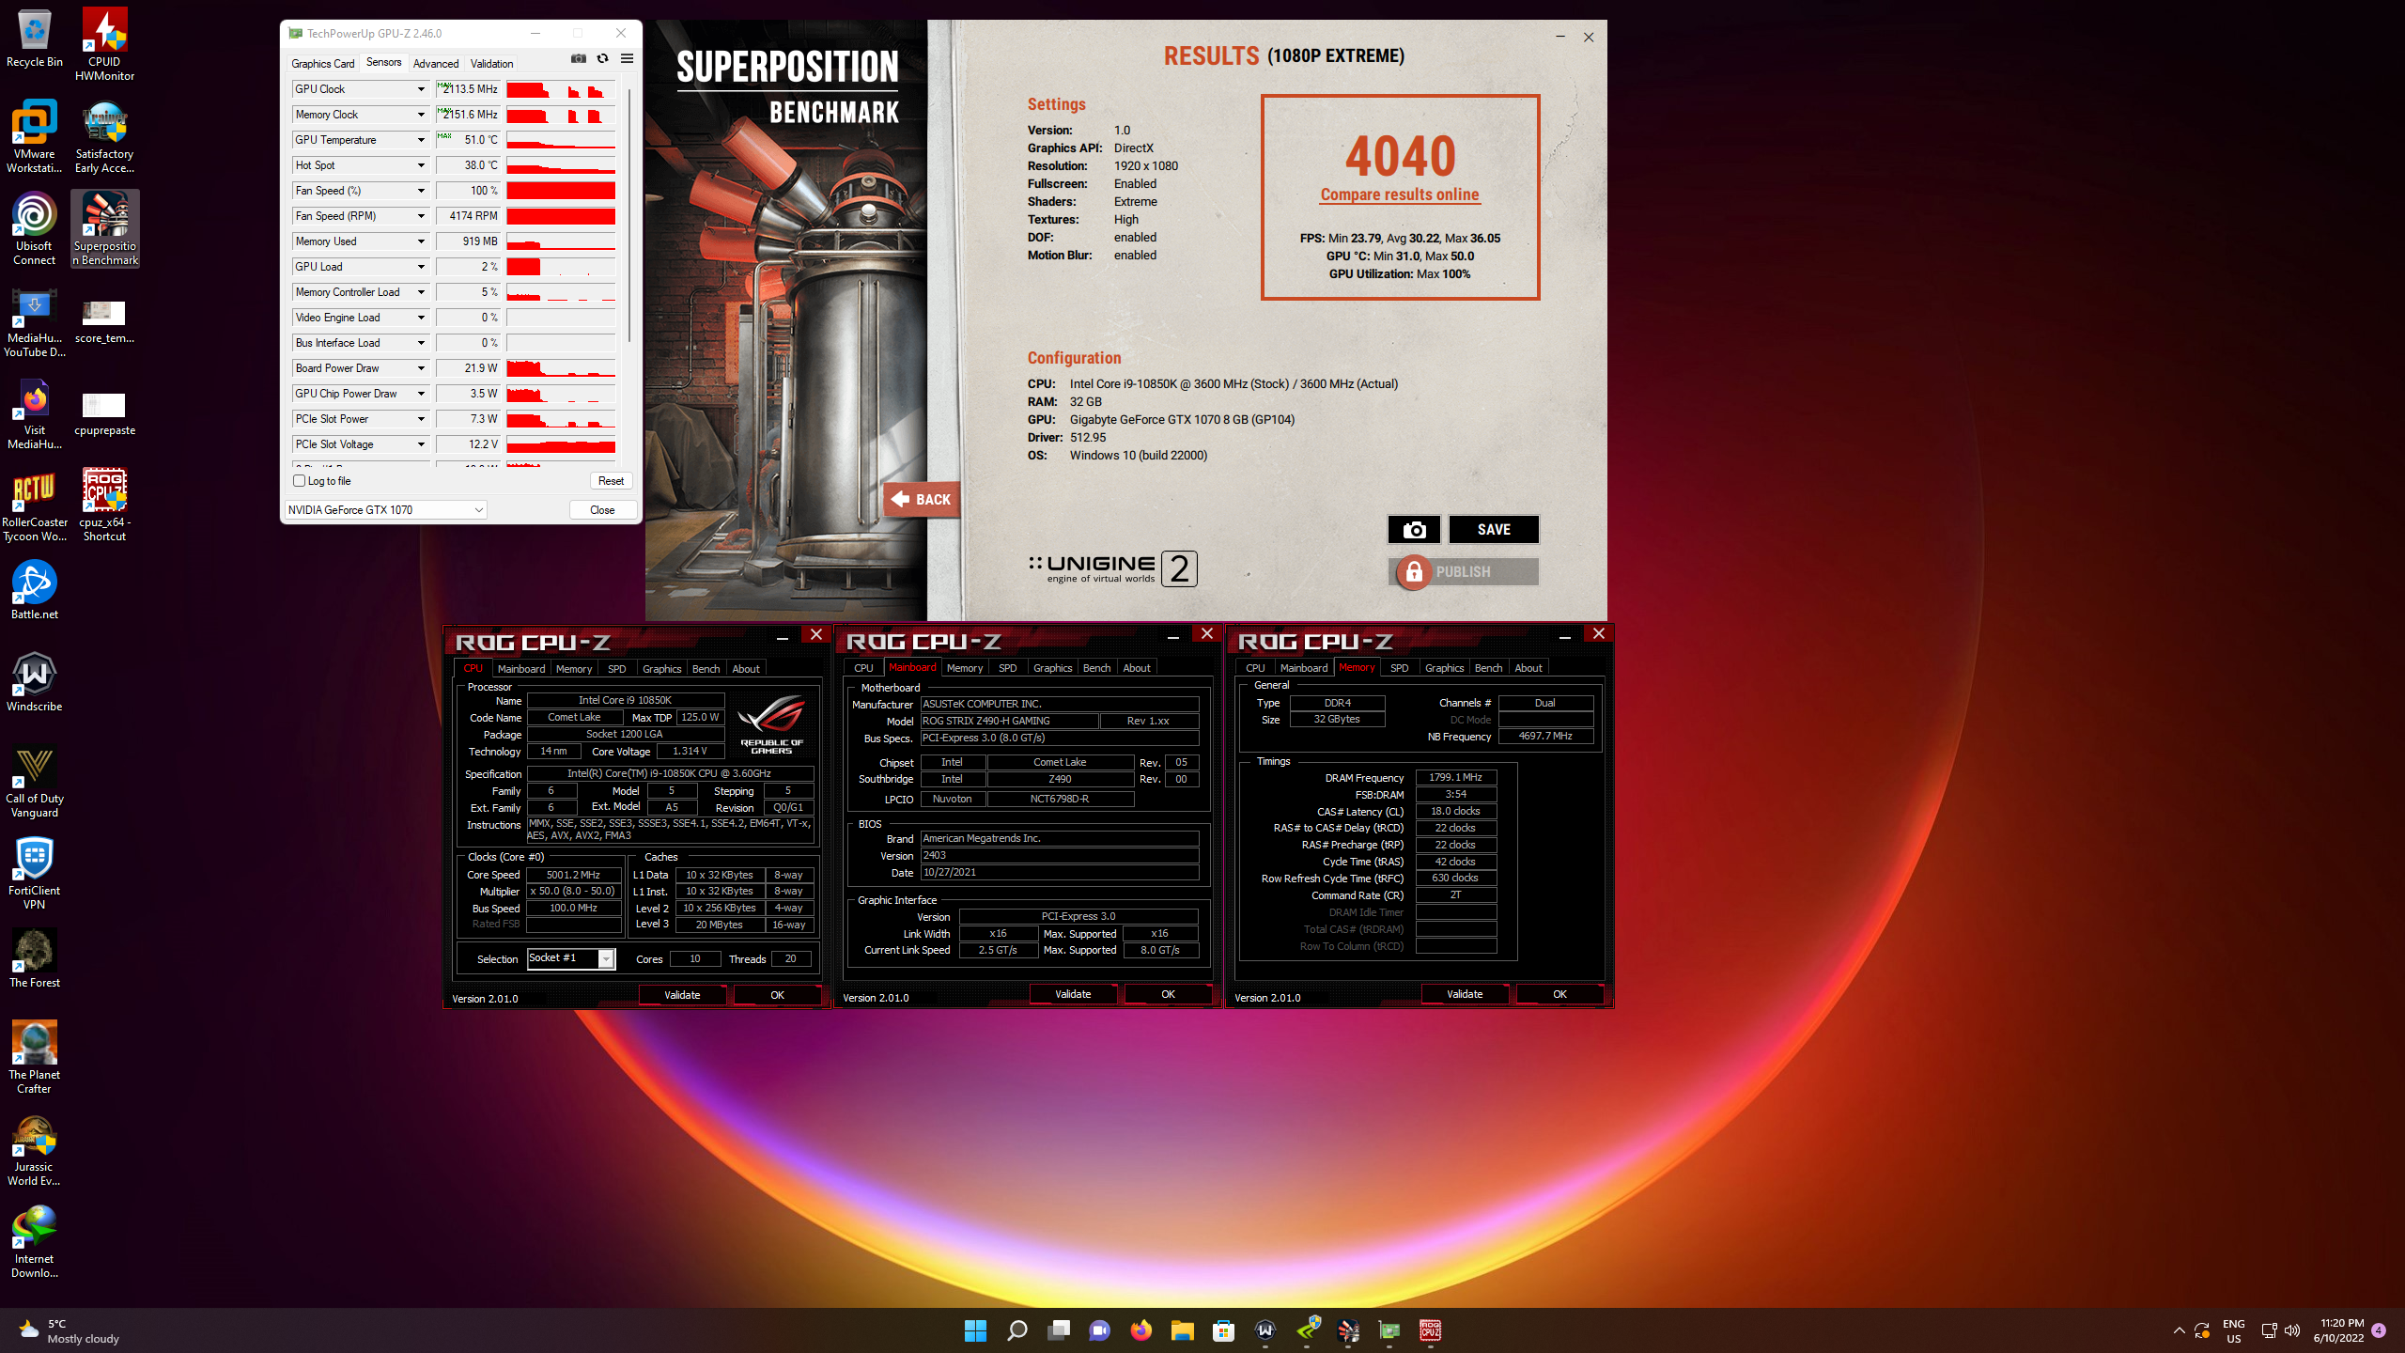This screenshot has width=2405, height=1353.
Task: Select Superposition Benchmark desktop icon
Action: 104,229
